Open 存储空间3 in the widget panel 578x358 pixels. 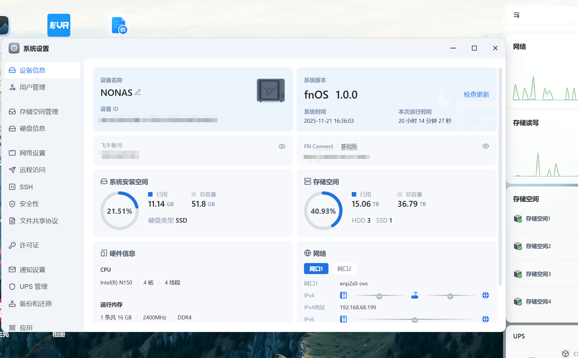[x=538, y=274]
